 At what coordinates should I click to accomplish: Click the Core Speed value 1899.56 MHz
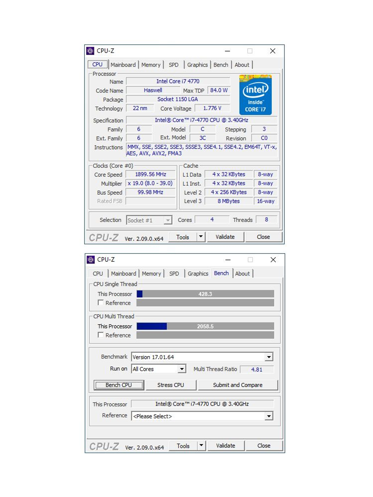coord(150,174)
